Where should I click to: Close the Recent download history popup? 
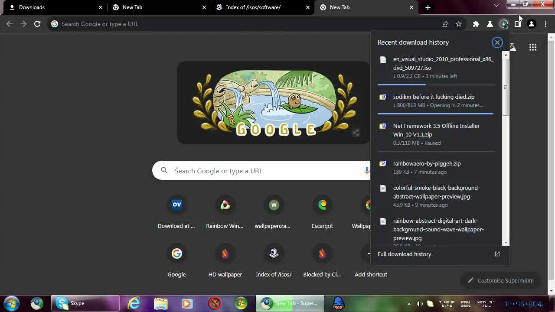pos(497,42)
